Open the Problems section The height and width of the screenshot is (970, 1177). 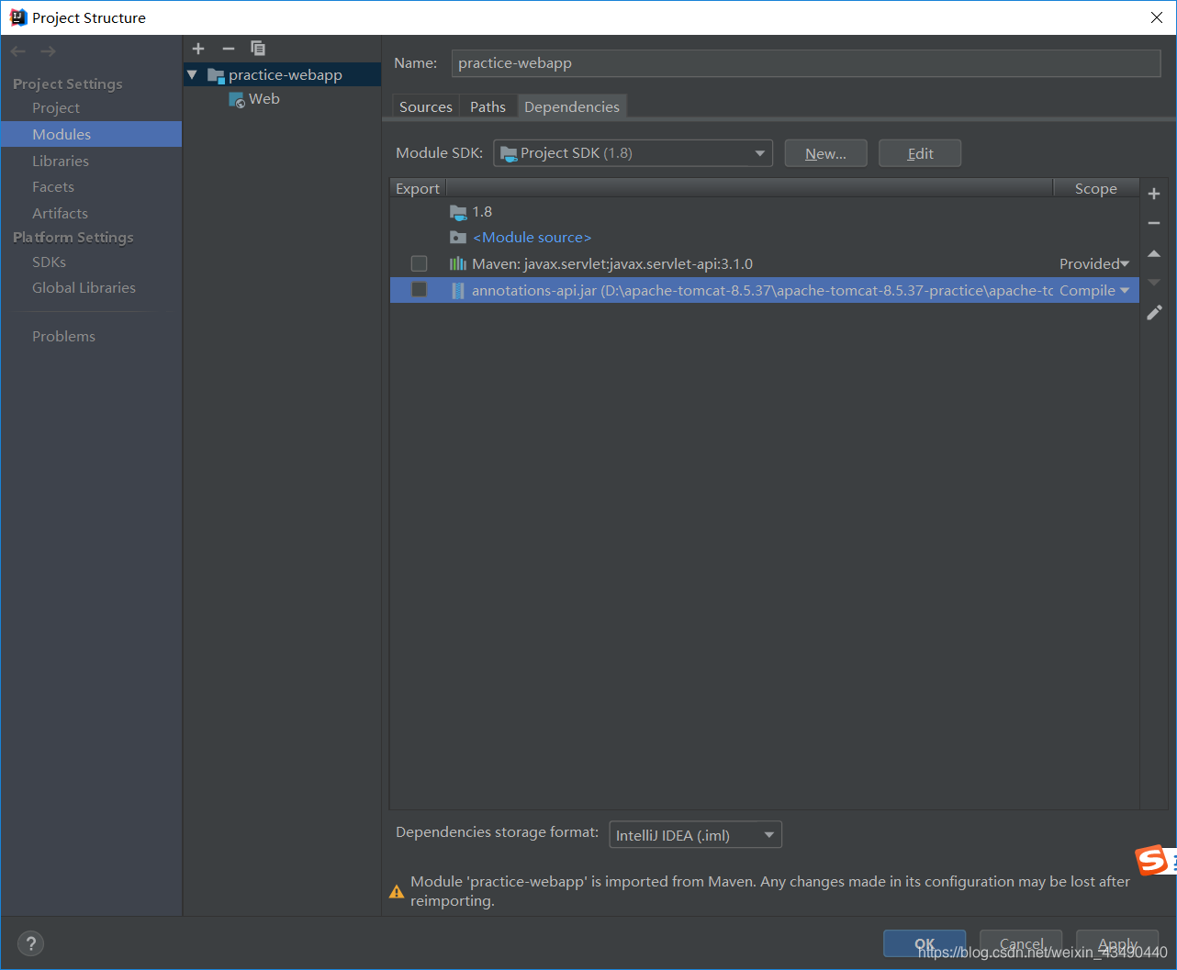[63, 337]
